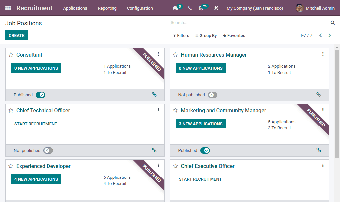The height and width of the screenshot is (202, 340).
Task: Open the Filters dropdown
Action: [181, 35]
